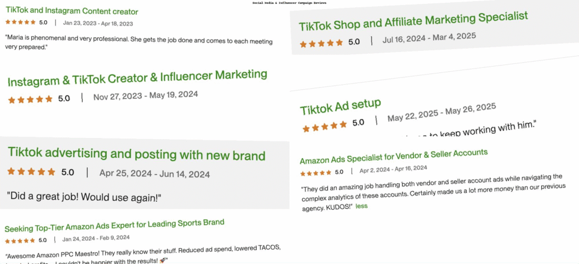The height and width of the screenshot is (264, 579).
Task: Click date range May 22, 2025 - May 26, 2025
Action: pos(441,112)
